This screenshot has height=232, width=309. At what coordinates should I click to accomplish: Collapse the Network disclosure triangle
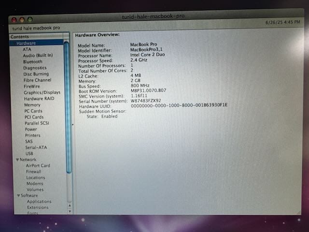click(x=17, y=159)
